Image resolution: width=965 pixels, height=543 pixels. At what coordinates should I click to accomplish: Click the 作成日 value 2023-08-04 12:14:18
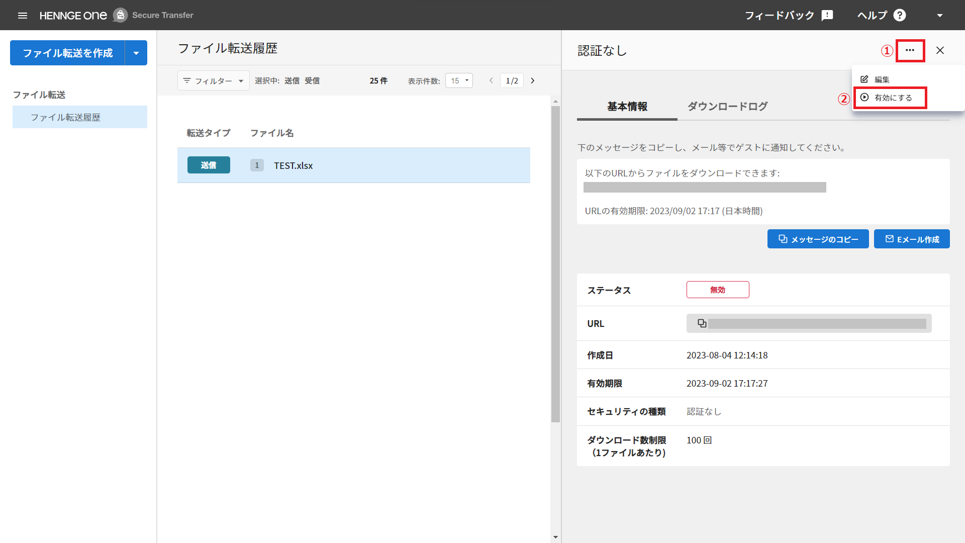coord(727,355)
